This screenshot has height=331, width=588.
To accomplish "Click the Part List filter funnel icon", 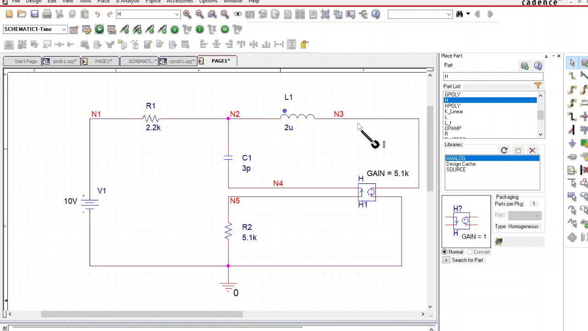I will pyautogui.click(x=538, y=86).
